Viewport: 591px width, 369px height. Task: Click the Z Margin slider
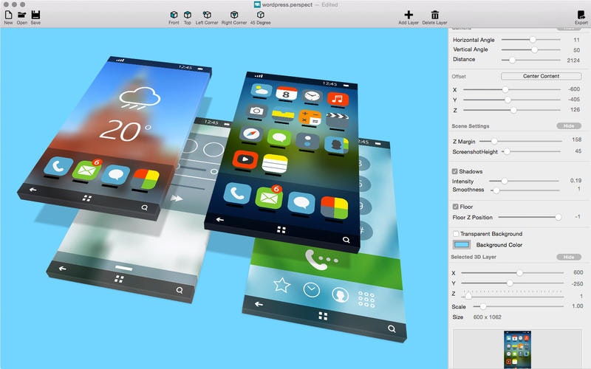click(x=521, y=141)
